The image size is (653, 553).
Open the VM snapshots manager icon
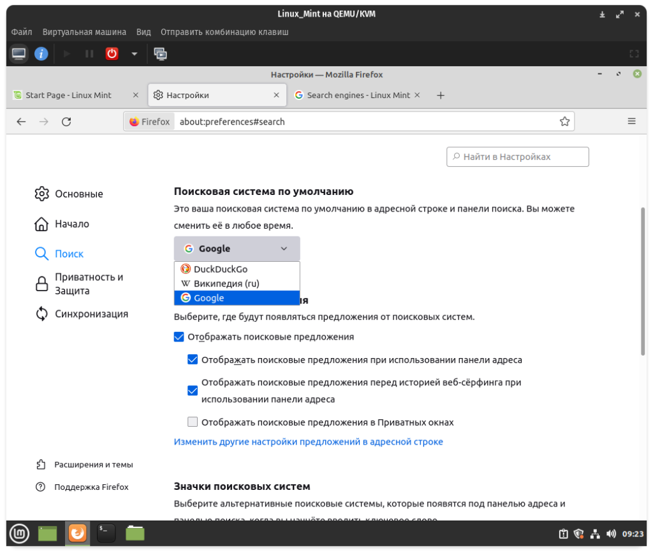click(x=160, y=54)
